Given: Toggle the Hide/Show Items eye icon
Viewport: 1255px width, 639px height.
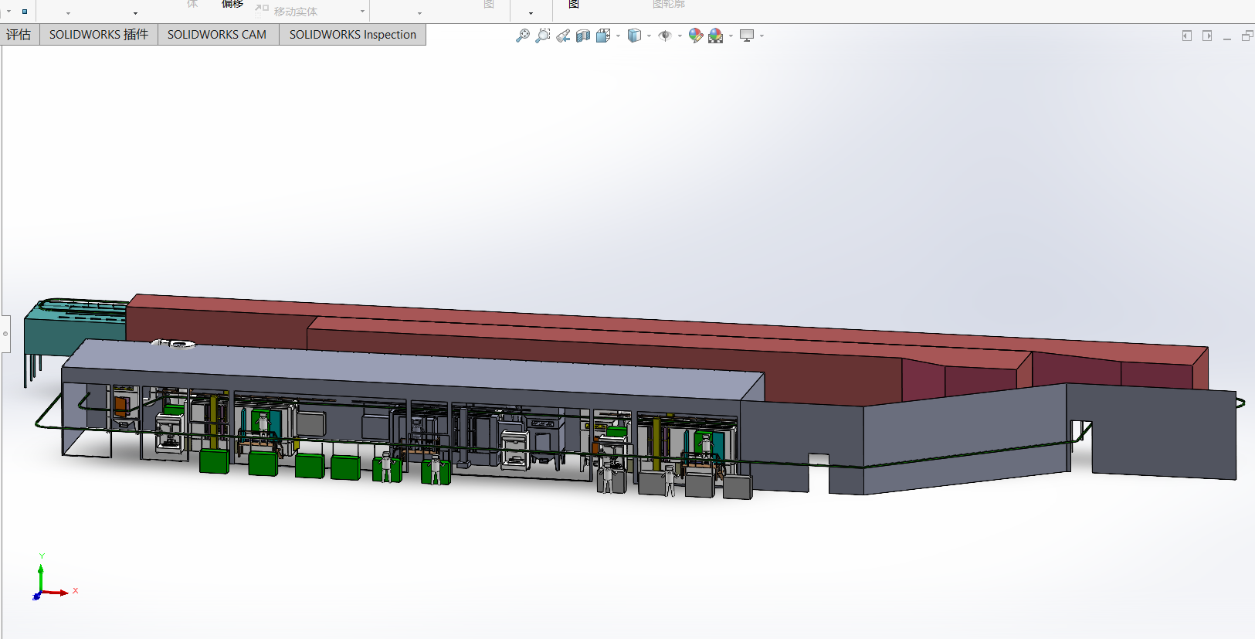Looking at the screenshot, I should [664, 36].
